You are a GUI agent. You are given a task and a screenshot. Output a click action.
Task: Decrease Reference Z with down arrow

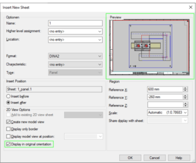185,106
